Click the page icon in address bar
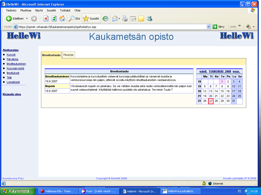This screenshot has width=261, height=195. click(16, 27)
